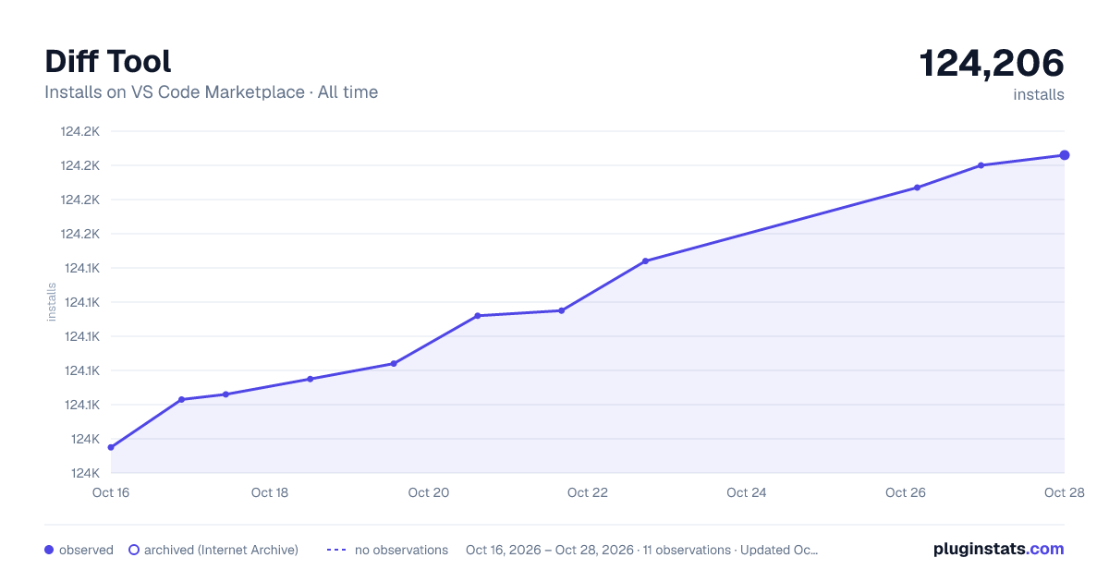Click the 'Oct 24' axis label
The width and height of the screenshot is (1109, 582).
coord(747,492)
